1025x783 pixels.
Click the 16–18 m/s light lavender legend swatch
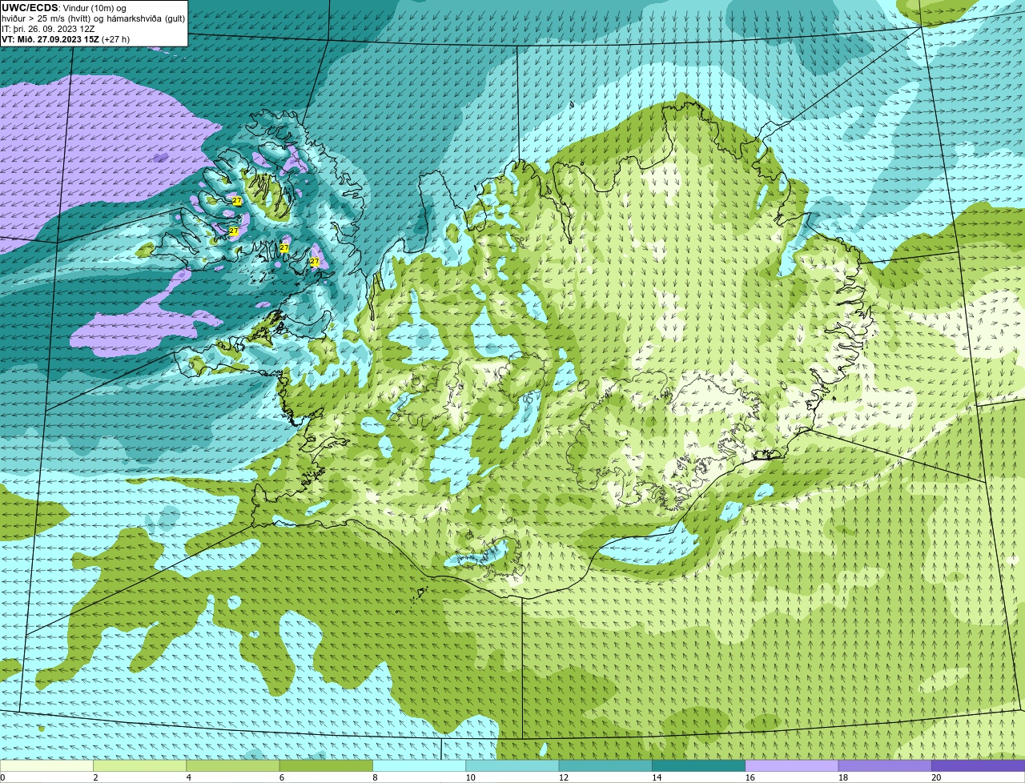[x=792, y=765]
